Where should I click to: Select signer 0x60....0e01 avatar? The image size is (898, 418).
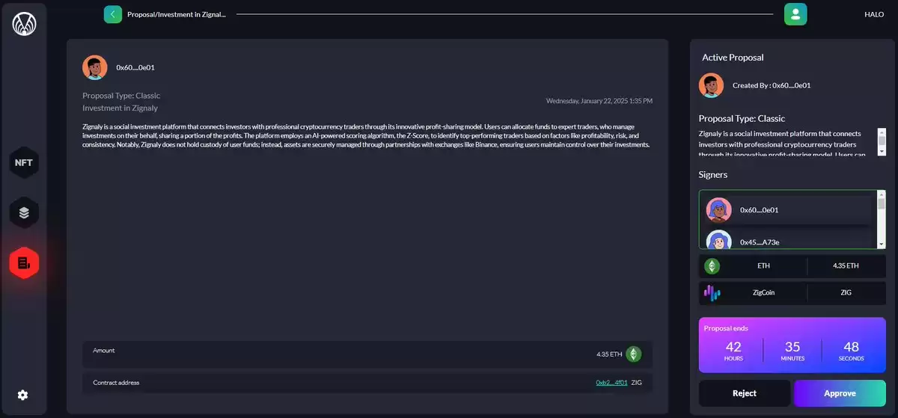click(718, 210)
